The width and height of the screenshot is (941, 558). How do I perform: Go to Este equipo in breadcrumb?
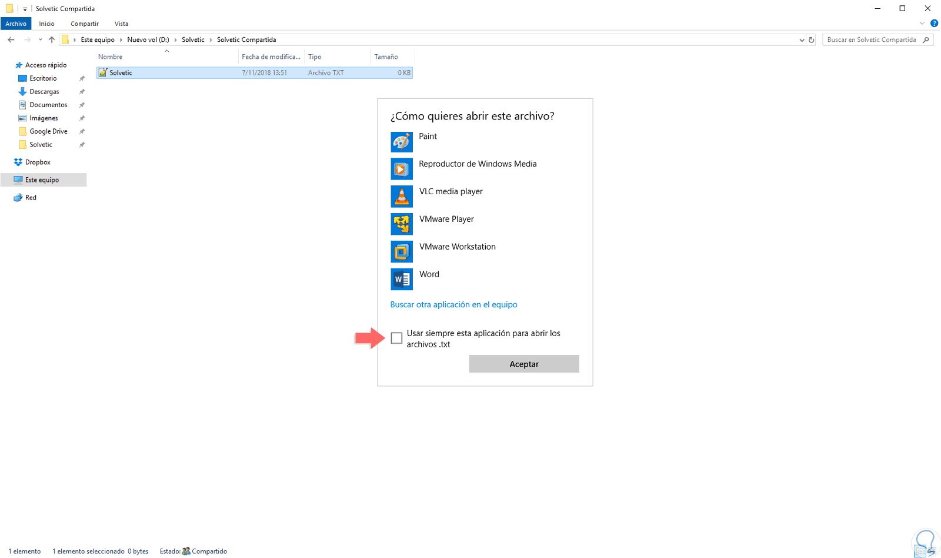[x=98, y=40]
